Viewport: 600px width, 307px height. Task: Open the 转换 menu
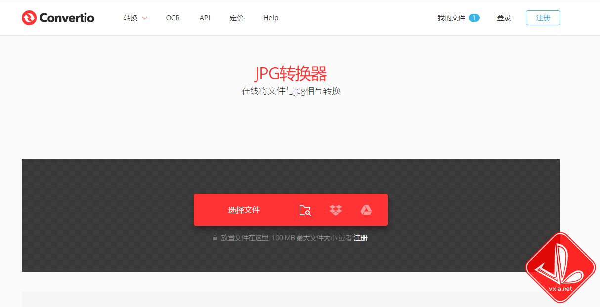(x=130, y=18)
